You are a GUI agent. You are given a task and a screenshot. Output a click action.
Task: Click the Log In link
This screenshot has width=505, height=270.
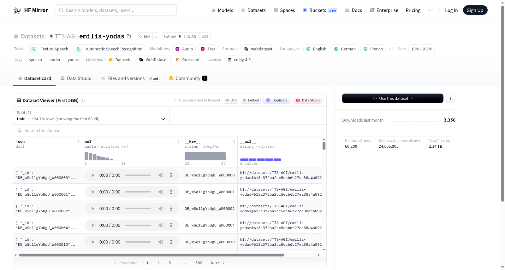(x=451, y=10)
